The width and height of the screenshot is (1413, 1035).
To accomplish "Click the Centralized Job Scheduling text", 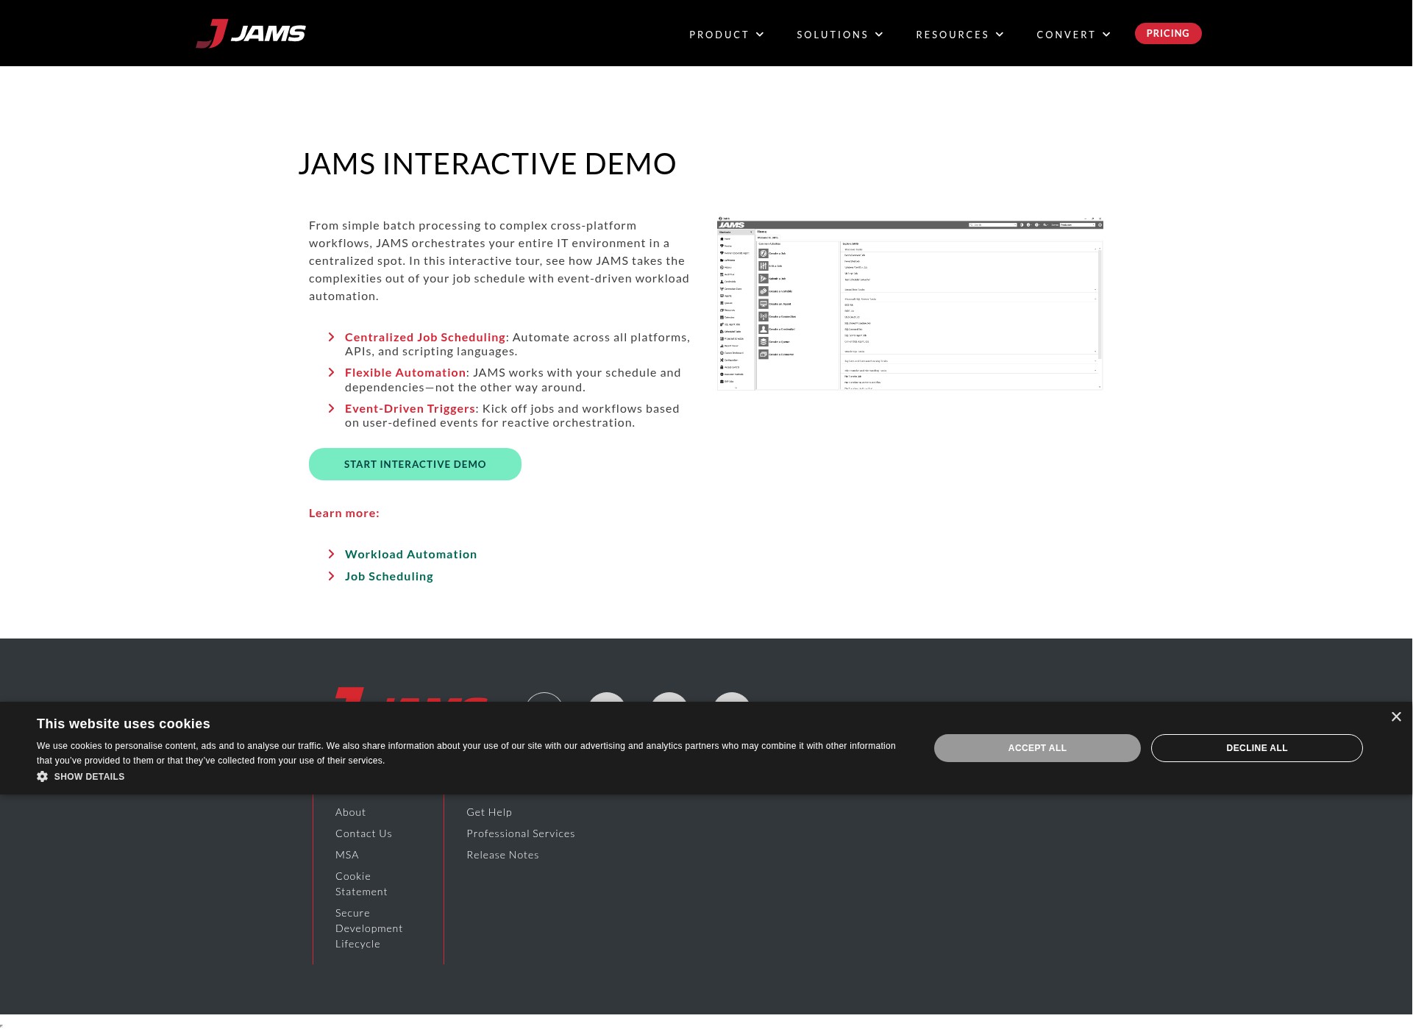I will tap(425, 337).
